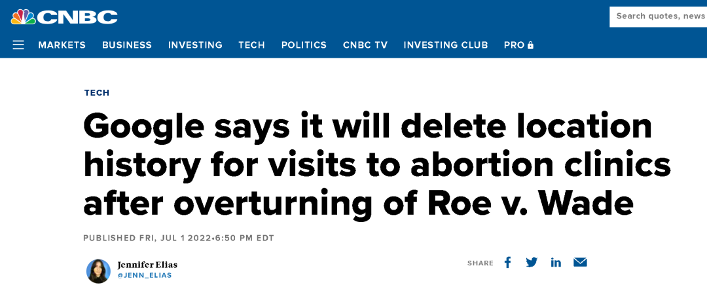Share article on Twitter
Screen dimensions: 707x300
click(x=532, y=262)
